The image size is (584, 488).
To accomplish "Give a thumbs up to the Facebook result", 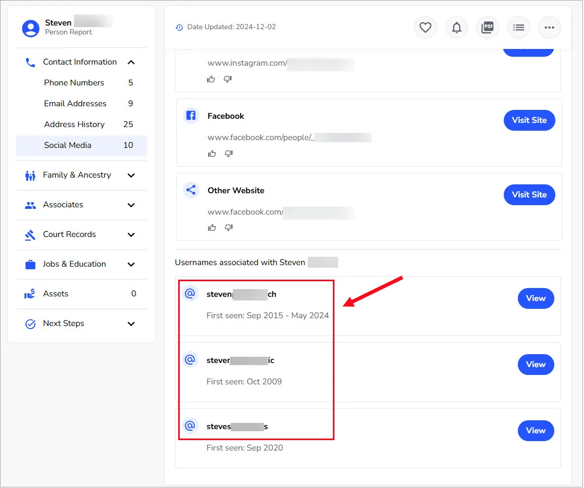I will point(212,153).
